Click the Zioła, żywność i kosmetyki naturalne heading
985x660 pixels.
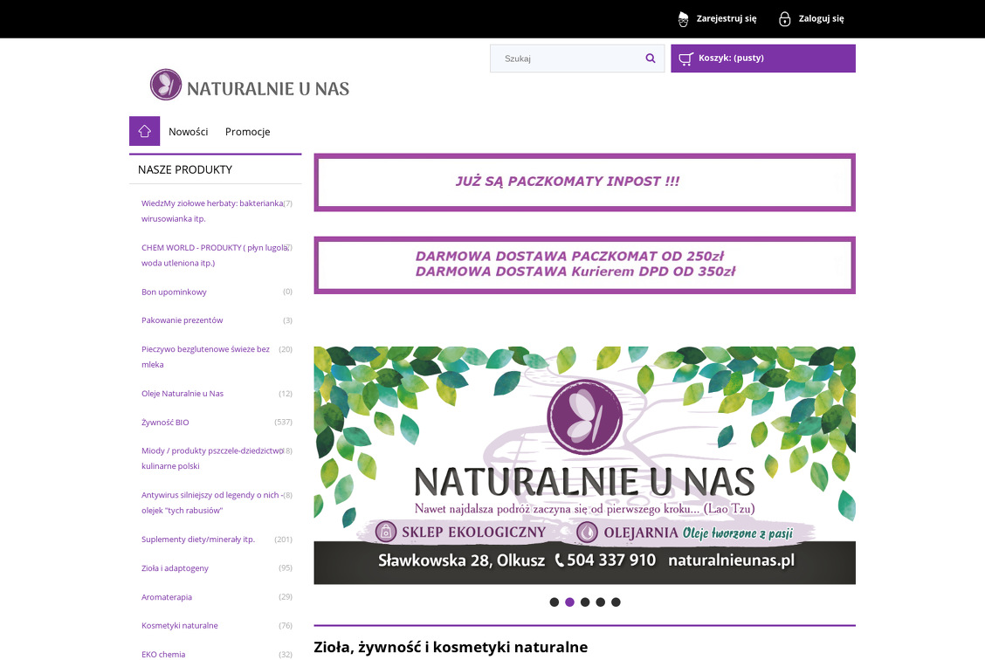click(x=451, y=648)
